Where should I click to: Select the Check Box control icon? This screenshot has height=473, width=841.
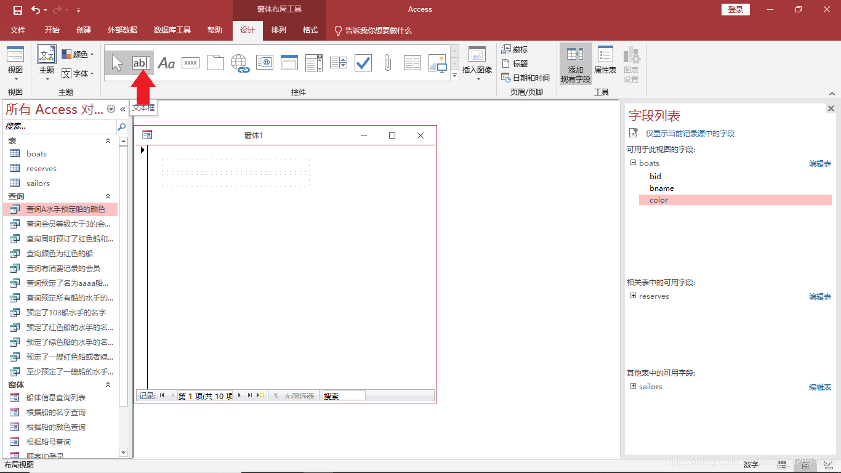point(363,62)
